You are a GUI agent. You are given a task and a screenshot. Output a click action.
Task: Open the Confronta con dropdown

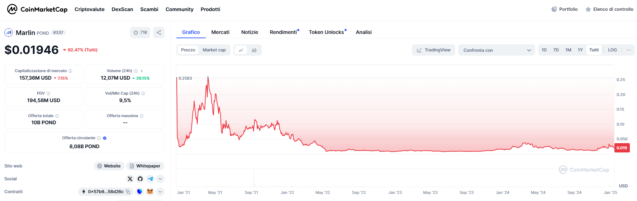[496, 50]
